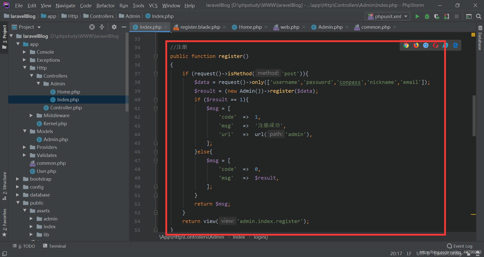This screenshot has width=484, height=257.
Task: Click the login() breadcrumb at bottom
Action: tap(261, 237)
